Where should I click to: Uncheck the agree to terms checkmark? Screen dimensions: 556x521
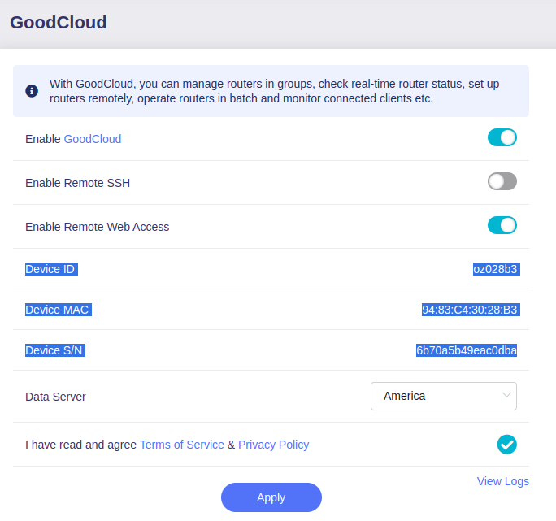(506, 445)
